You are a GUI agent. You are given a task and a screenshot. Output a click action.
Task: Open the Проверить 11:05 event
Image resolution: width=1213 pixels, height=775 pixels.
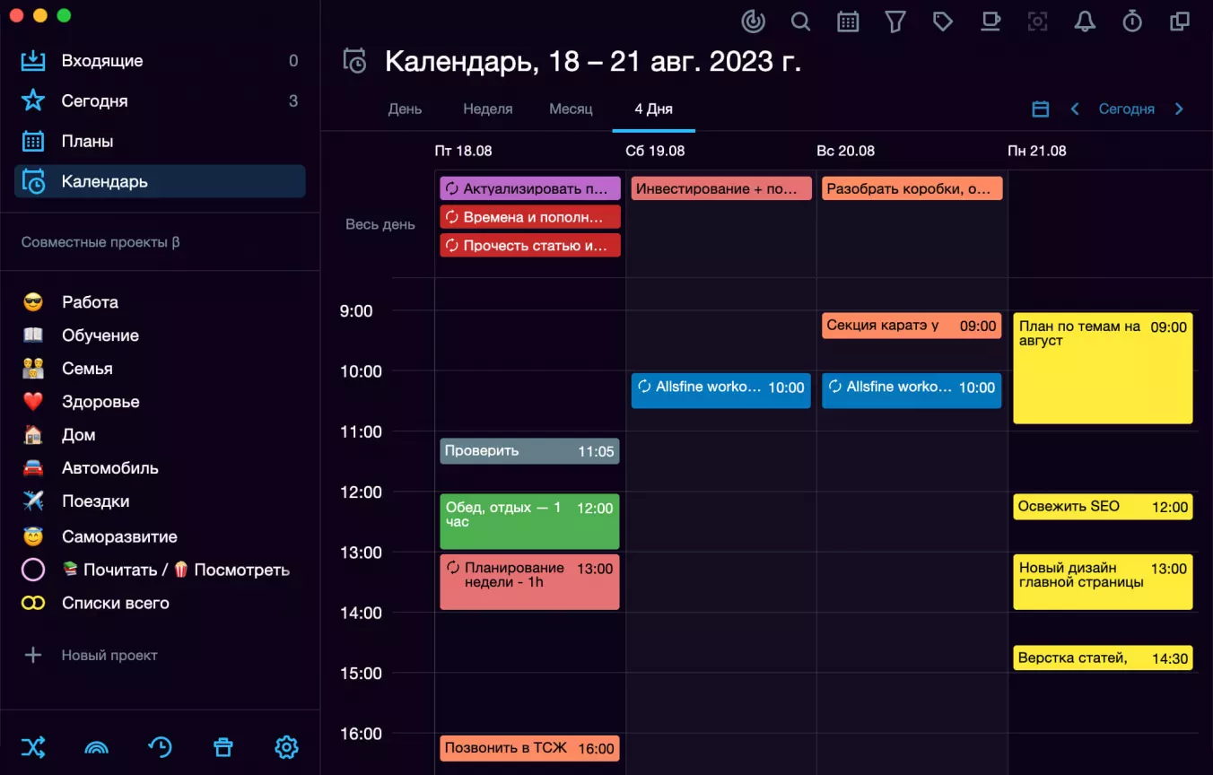[x=529, y=451]
